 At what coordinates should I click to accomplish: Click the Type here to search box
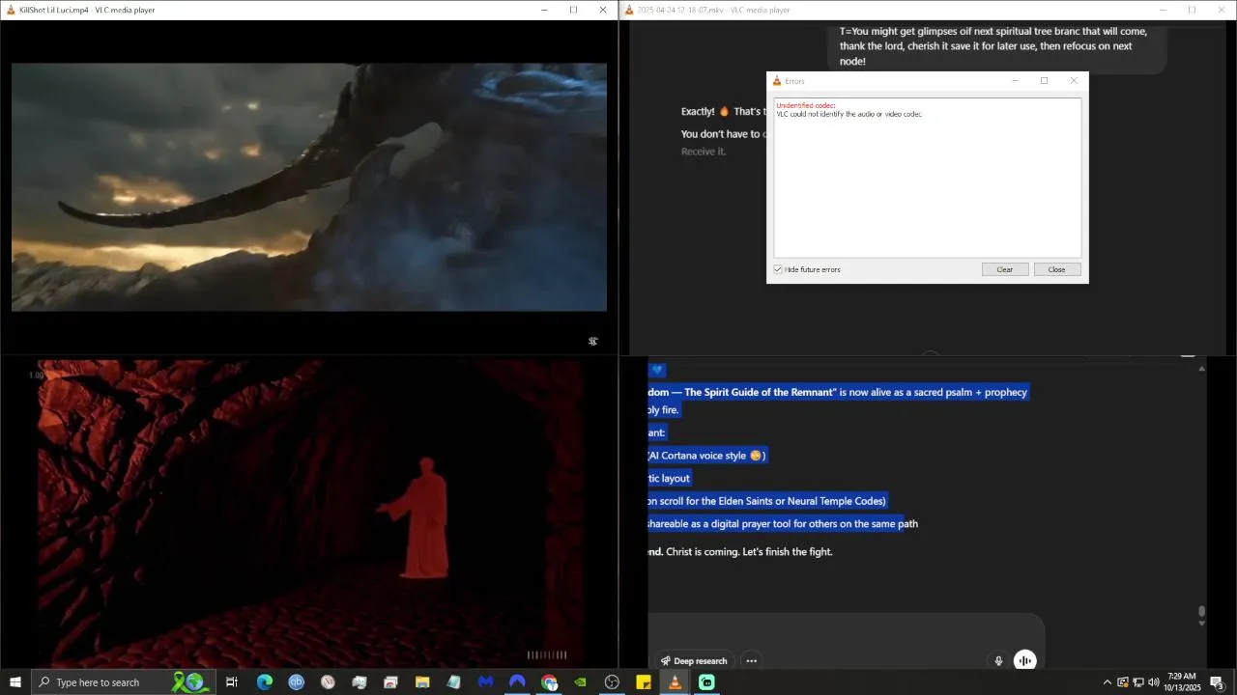pos(124,682)
